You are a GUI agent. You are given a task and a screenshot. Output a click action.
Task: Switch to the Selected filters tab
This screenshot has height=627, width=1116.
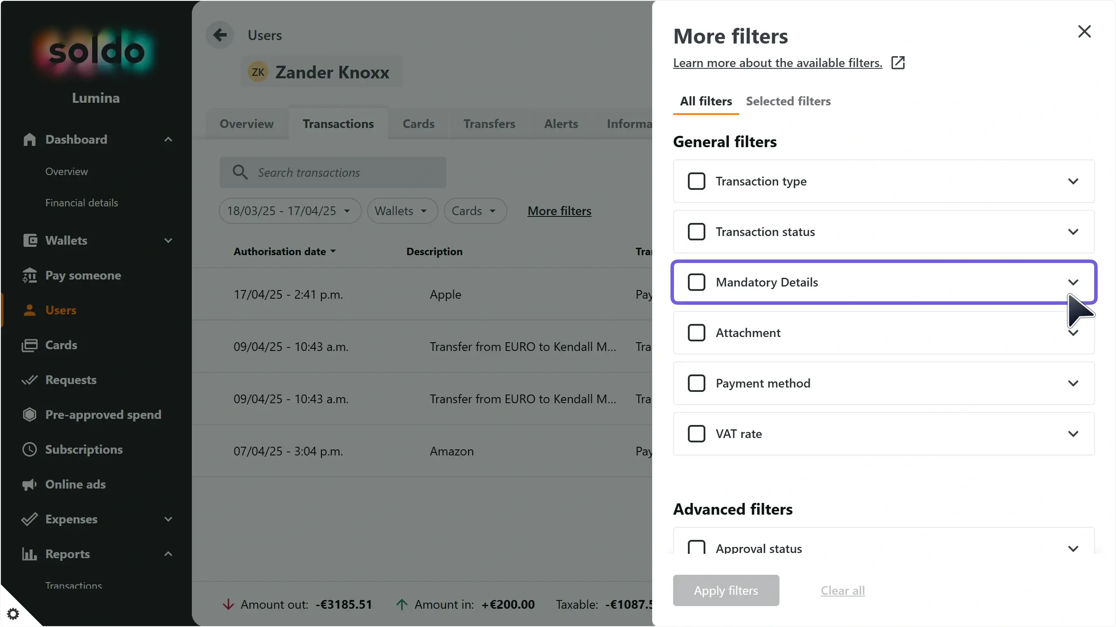(x=788, y=101)
